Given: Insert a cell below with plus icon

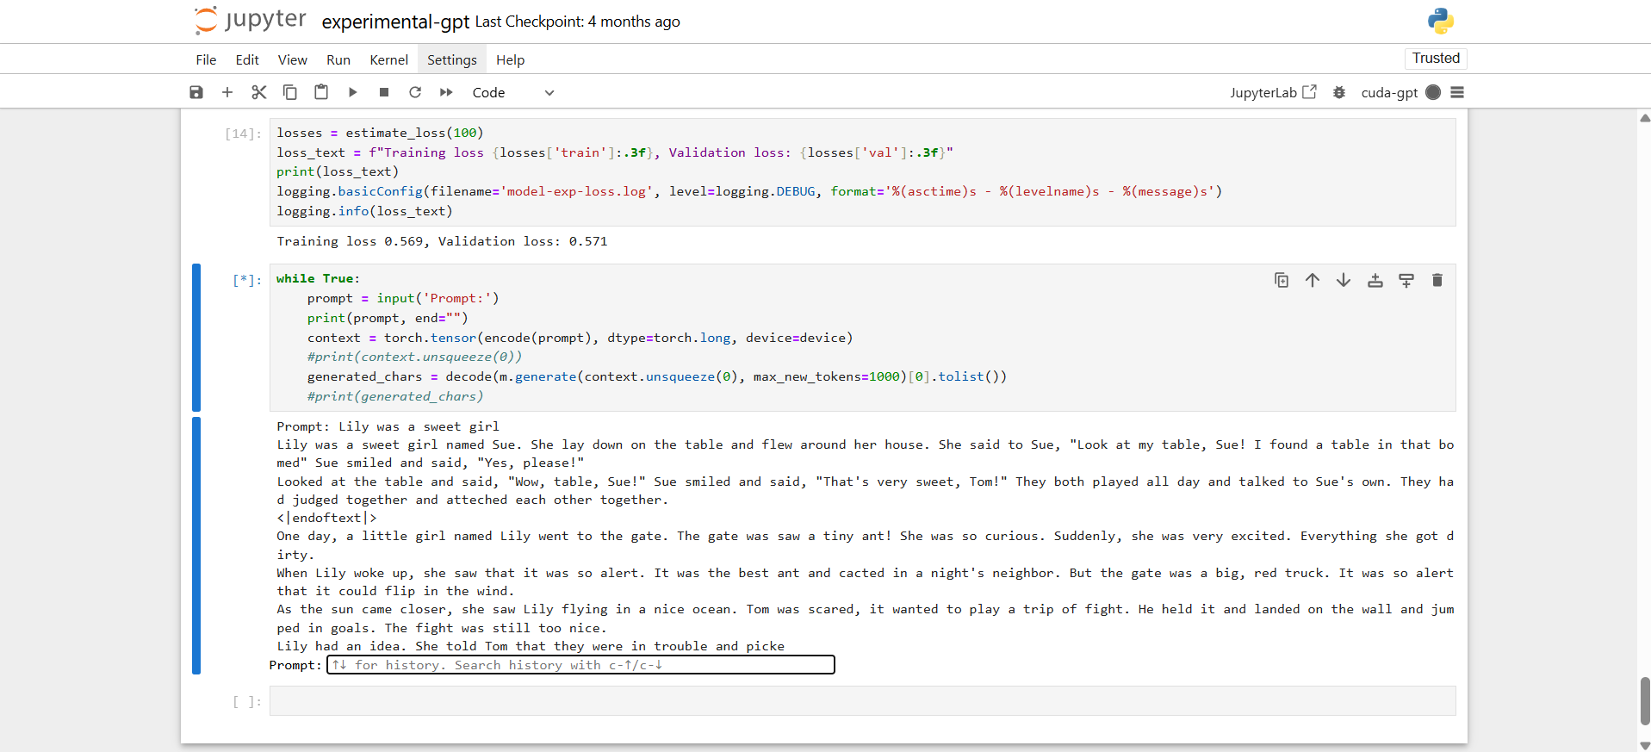Looking at the screenshot, I should click(x=227, y=92).
